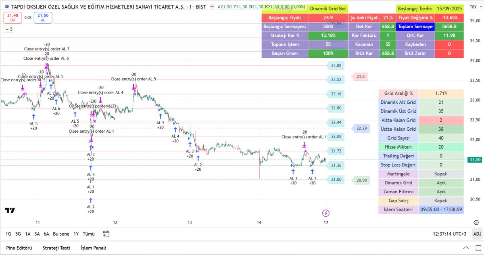Image resolution: width=484 pixels, height=255 pixels.
Task: Click the TradingView logo on chart
Action: [10, 210]
